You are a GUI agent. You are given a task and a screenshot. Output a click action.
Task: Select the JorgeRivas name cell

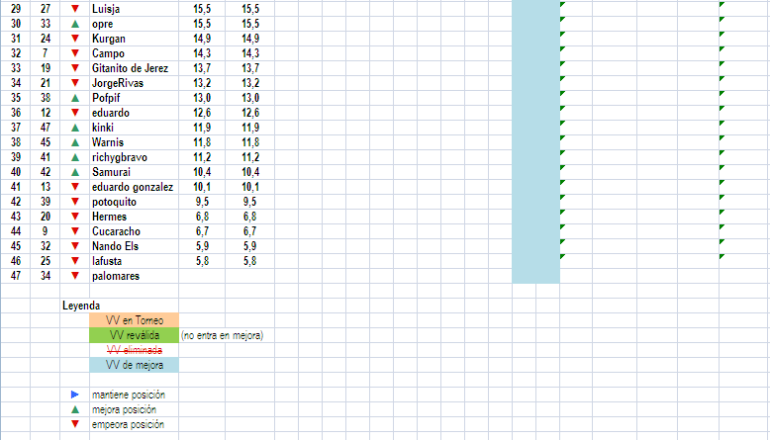tap(134, 83)
